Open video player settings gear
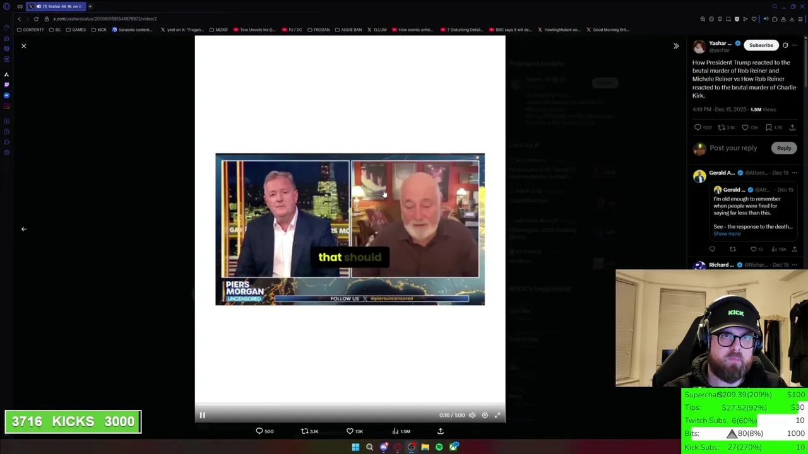 (x=485, y=415)
